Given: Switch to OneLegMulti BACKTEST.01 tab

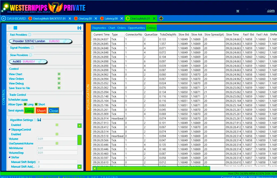Looking at the screenshot, I should pyautogui.click(x=49, y=19).
